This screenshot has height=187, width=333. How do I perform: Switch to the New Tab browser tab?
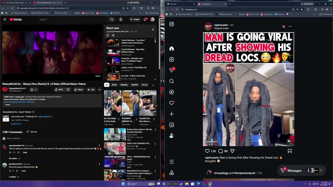(x=181, y=4)
